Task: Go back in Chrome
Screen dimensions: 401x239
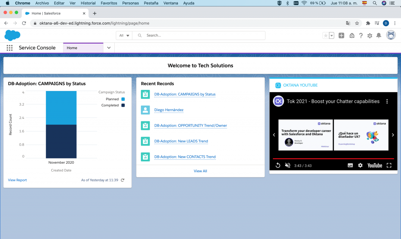Action: pyautogui.click(x=6, y=23)
